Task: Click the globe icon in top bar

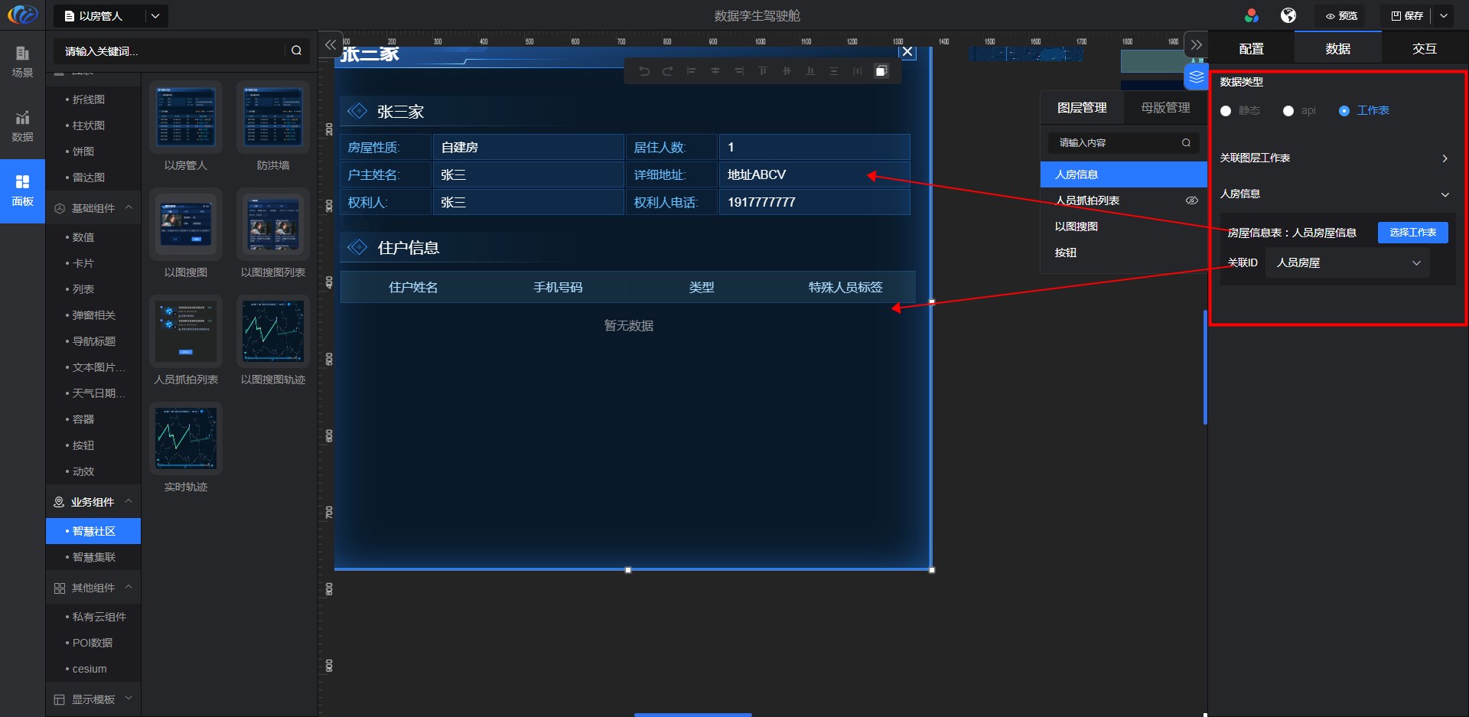Action: (x=1288, y=15)
